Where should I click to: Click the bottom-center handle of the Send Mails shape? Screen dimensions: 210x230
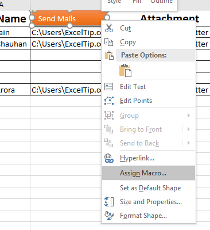pyautogui.click(x=70, y=25)
